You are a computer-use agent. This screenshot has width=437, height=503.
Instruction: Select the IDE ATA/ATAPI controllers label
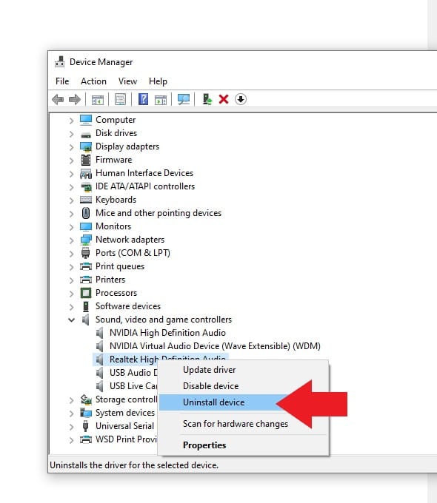[x=145, y=186]
